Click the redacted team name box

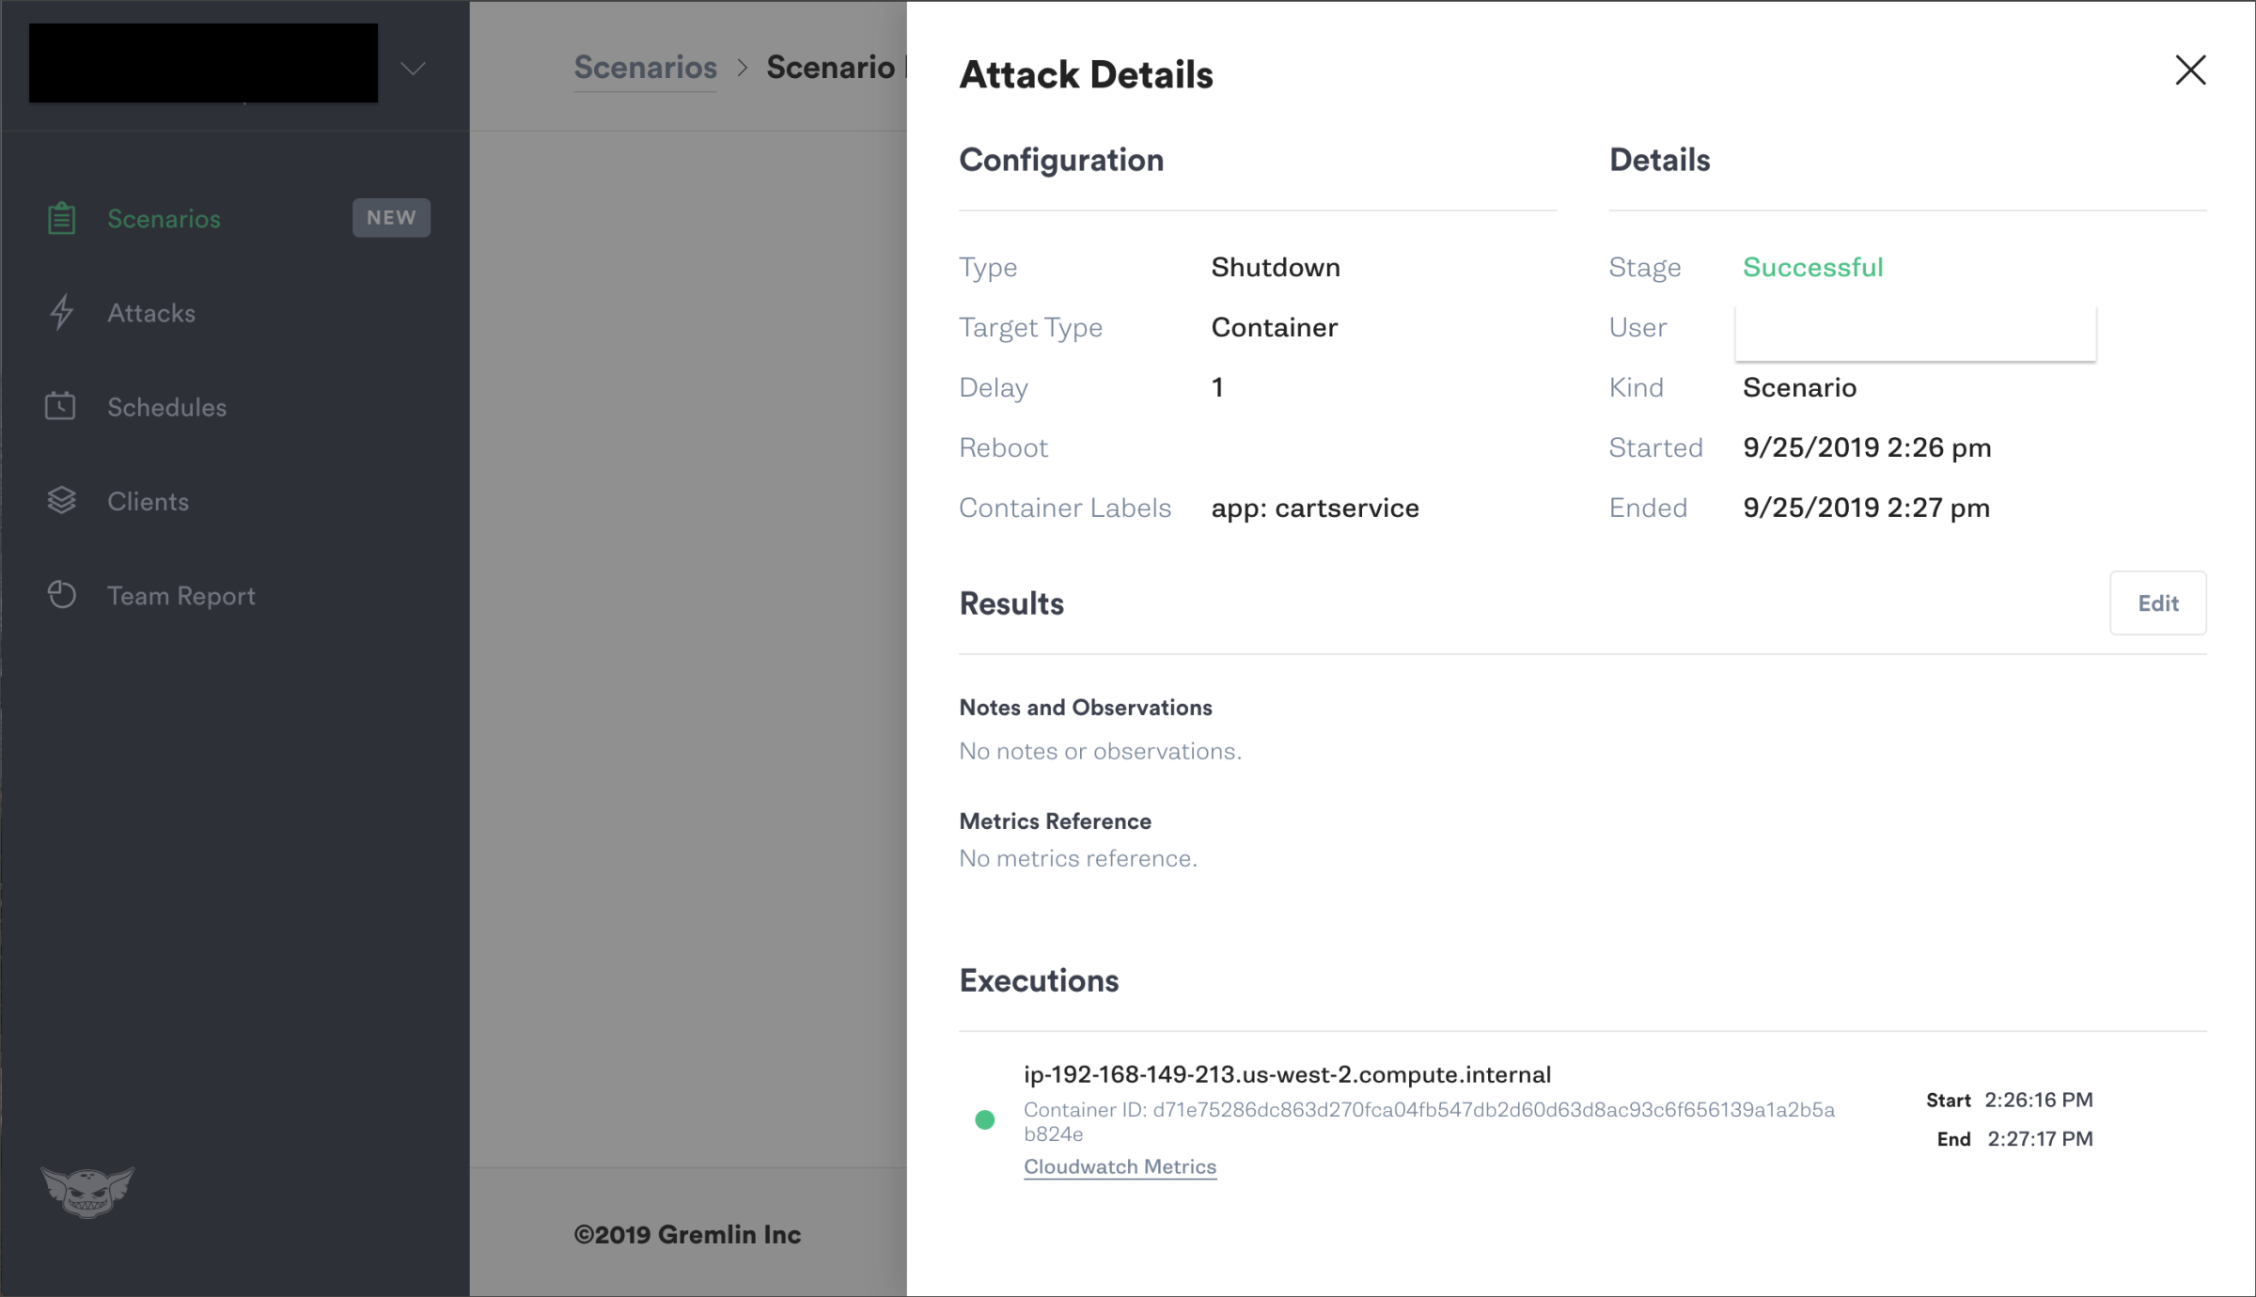click(x=203, y=63)
